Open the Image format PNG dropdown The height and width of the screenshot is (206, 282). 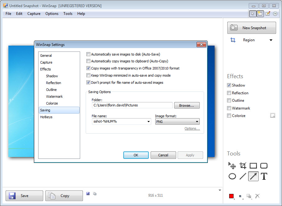tap(177, 122)
